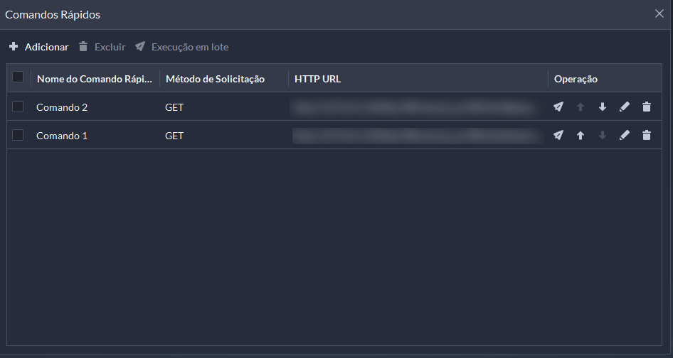
Task: Tick the select-all checkbox in table header
Action: click(x=18, y=77)
